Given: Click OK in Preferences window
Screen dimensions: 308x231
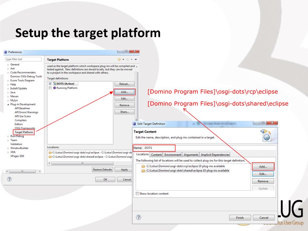Looking at the screenshot, I should pos(105,179).
